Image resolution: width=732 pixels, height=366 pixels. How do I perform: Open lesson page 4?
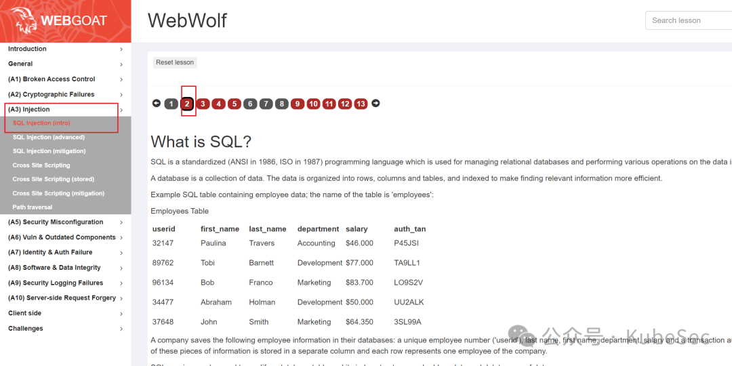click(x=218, y=104)
